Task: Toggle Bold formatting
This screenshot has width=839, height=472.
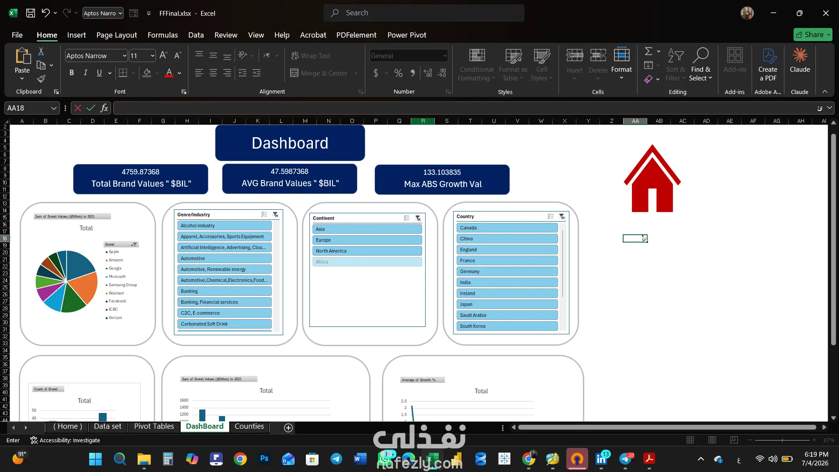Action: [x=72, y=73]
